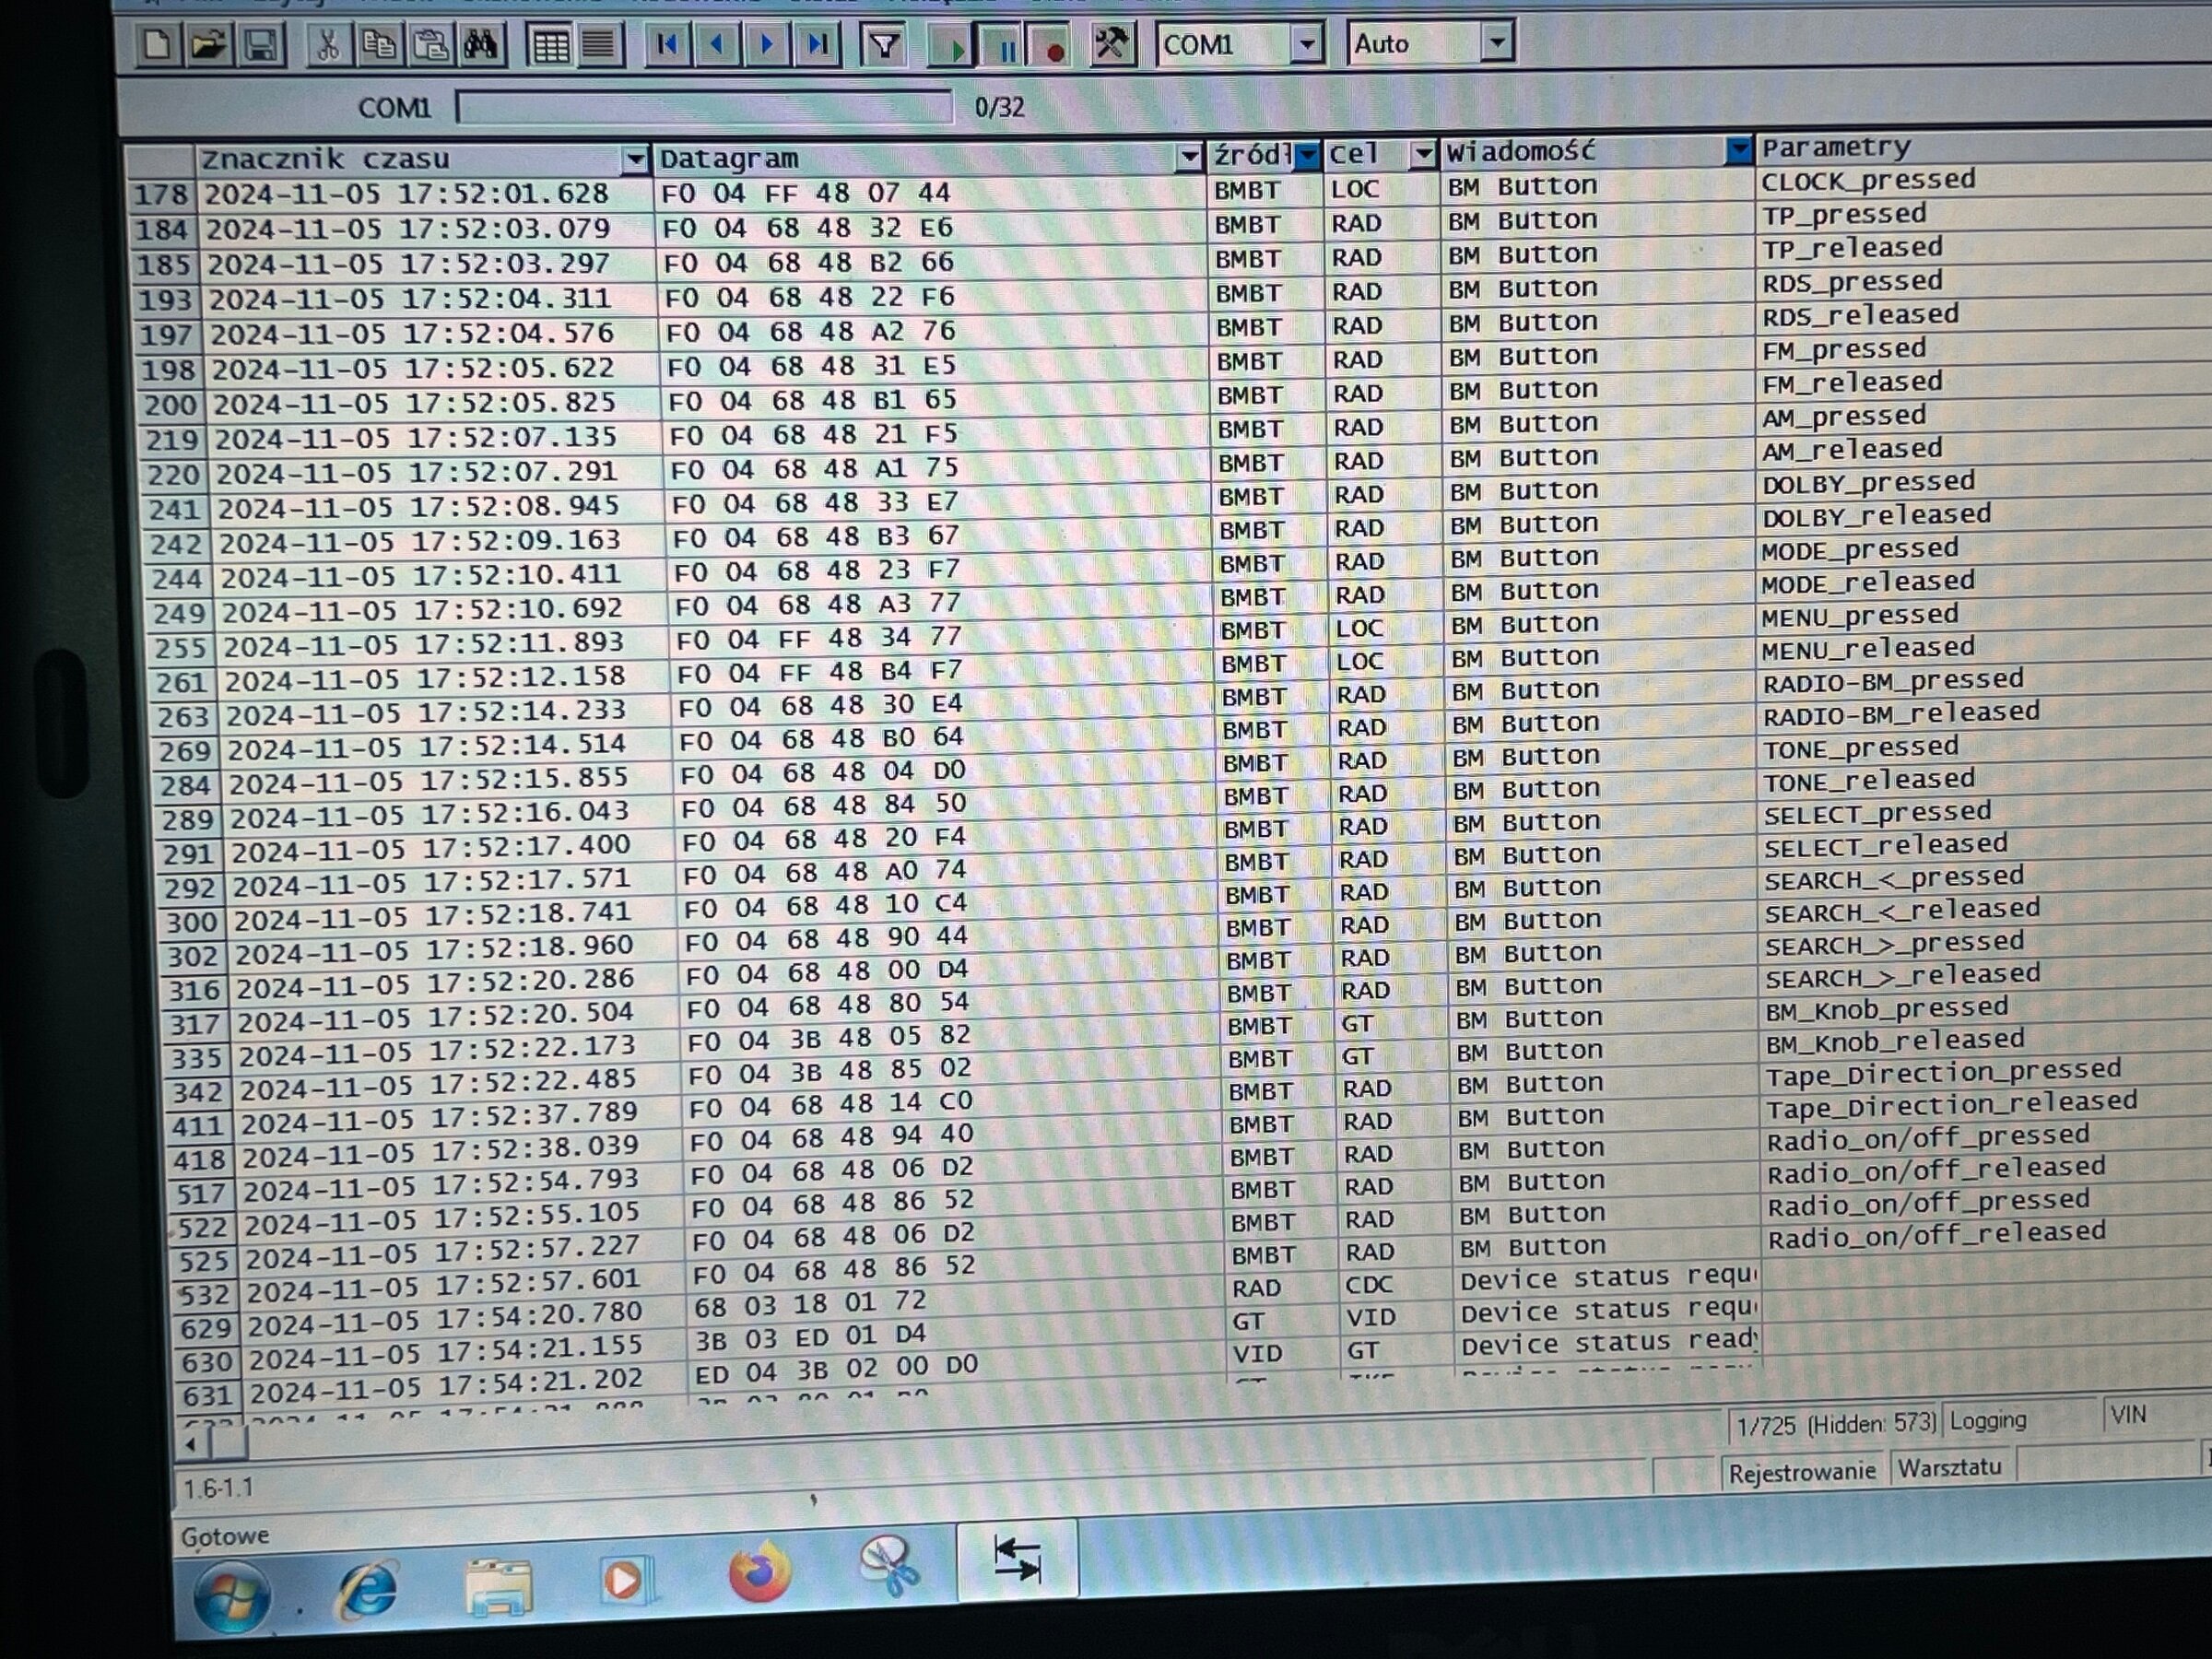Open the Wiadomość column filter dropdown
This screenshot has height=1659, width=2212.
click(1739, 151)
